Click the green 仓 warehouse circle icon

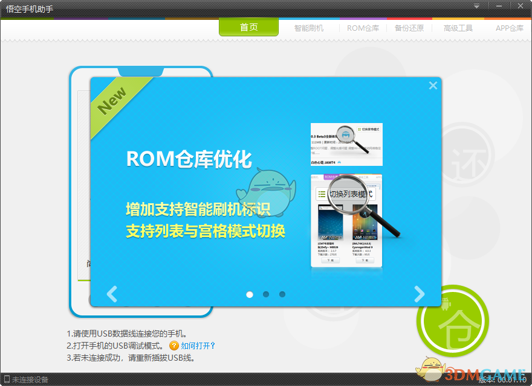453,321
